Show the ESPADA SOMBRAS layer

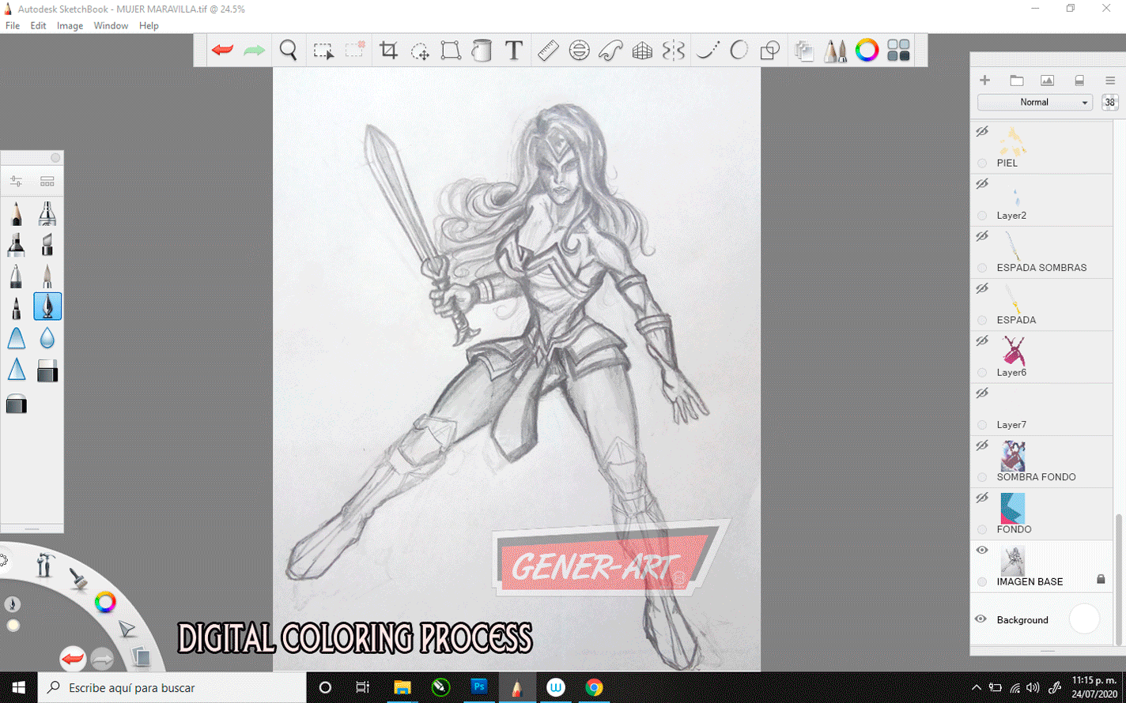point(982,236)
